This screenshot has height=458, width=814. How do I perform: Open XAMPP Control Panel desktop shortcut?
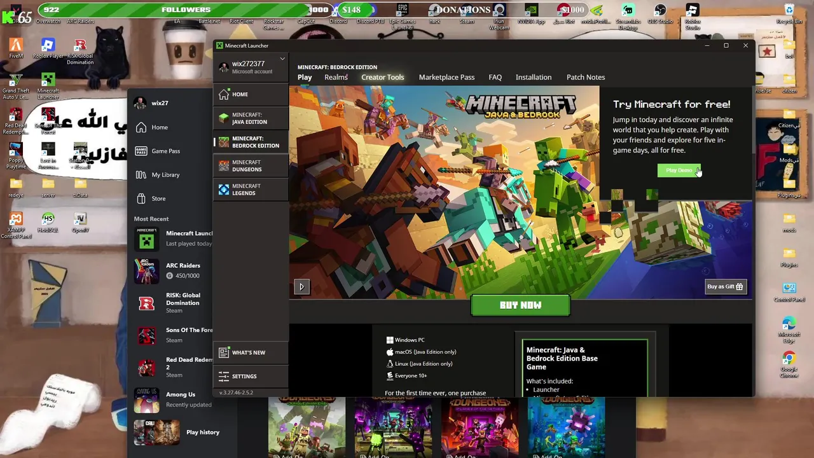tap(16, 226)
